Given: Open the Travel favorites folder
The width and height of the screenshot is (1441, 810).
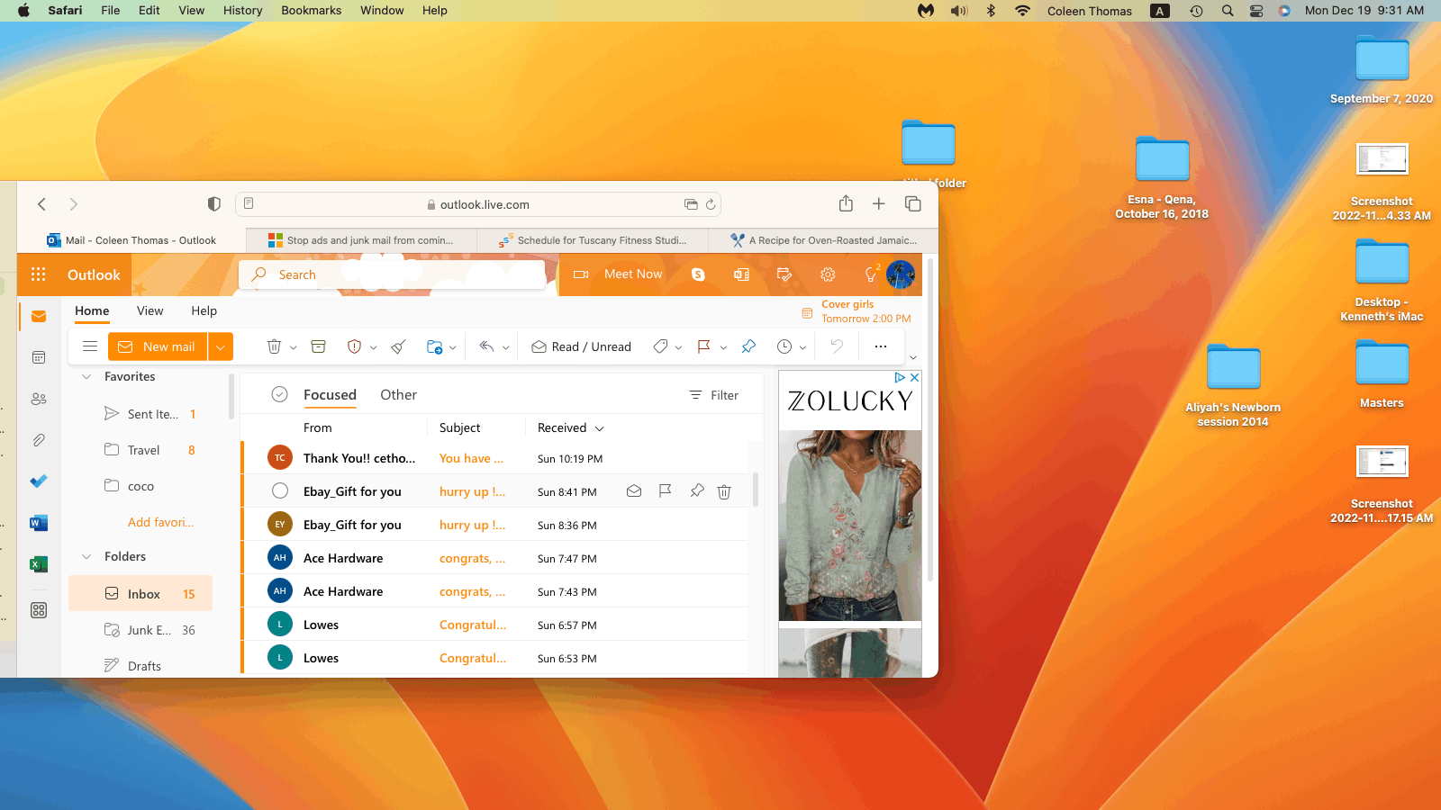Looking at the screenshot, I should pyautogui.click(x=140, y=450).
